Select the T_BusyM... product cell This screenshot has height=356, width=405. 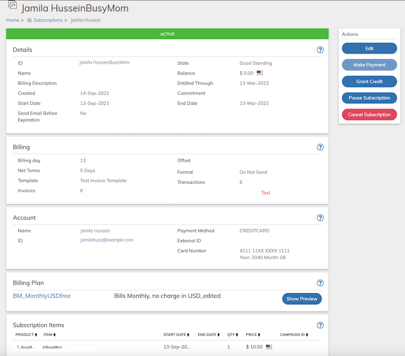click(x=26, y=347)
